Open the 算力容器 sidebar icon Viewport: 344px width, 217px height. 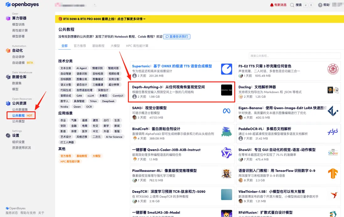point(8,18)
